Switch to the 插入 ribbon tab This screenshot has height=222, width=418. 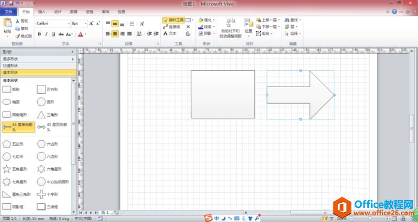tap(42, 11)
